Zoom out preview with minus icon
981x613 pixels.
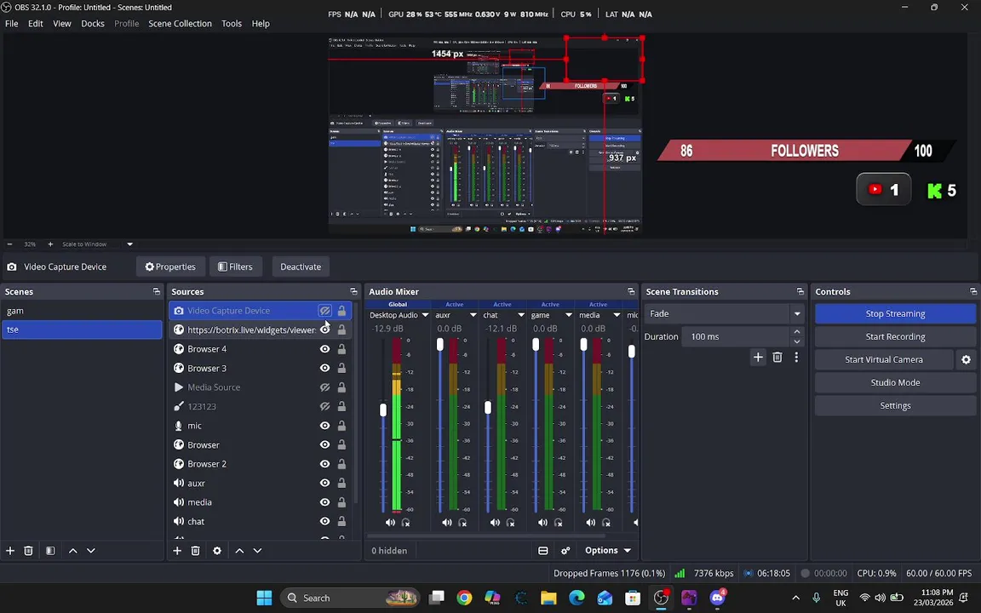coord(9,244)
